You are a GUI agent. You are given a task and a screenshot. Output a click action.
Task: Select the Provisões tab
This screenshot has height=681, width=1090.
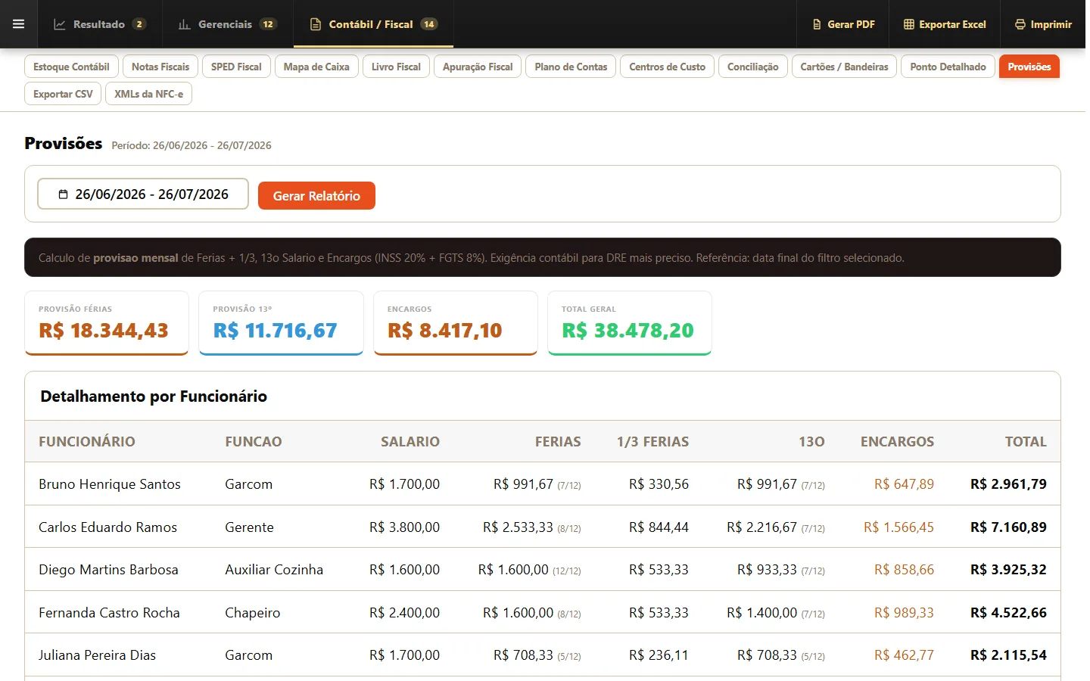pyautogui.click(x=1029, y=67)
